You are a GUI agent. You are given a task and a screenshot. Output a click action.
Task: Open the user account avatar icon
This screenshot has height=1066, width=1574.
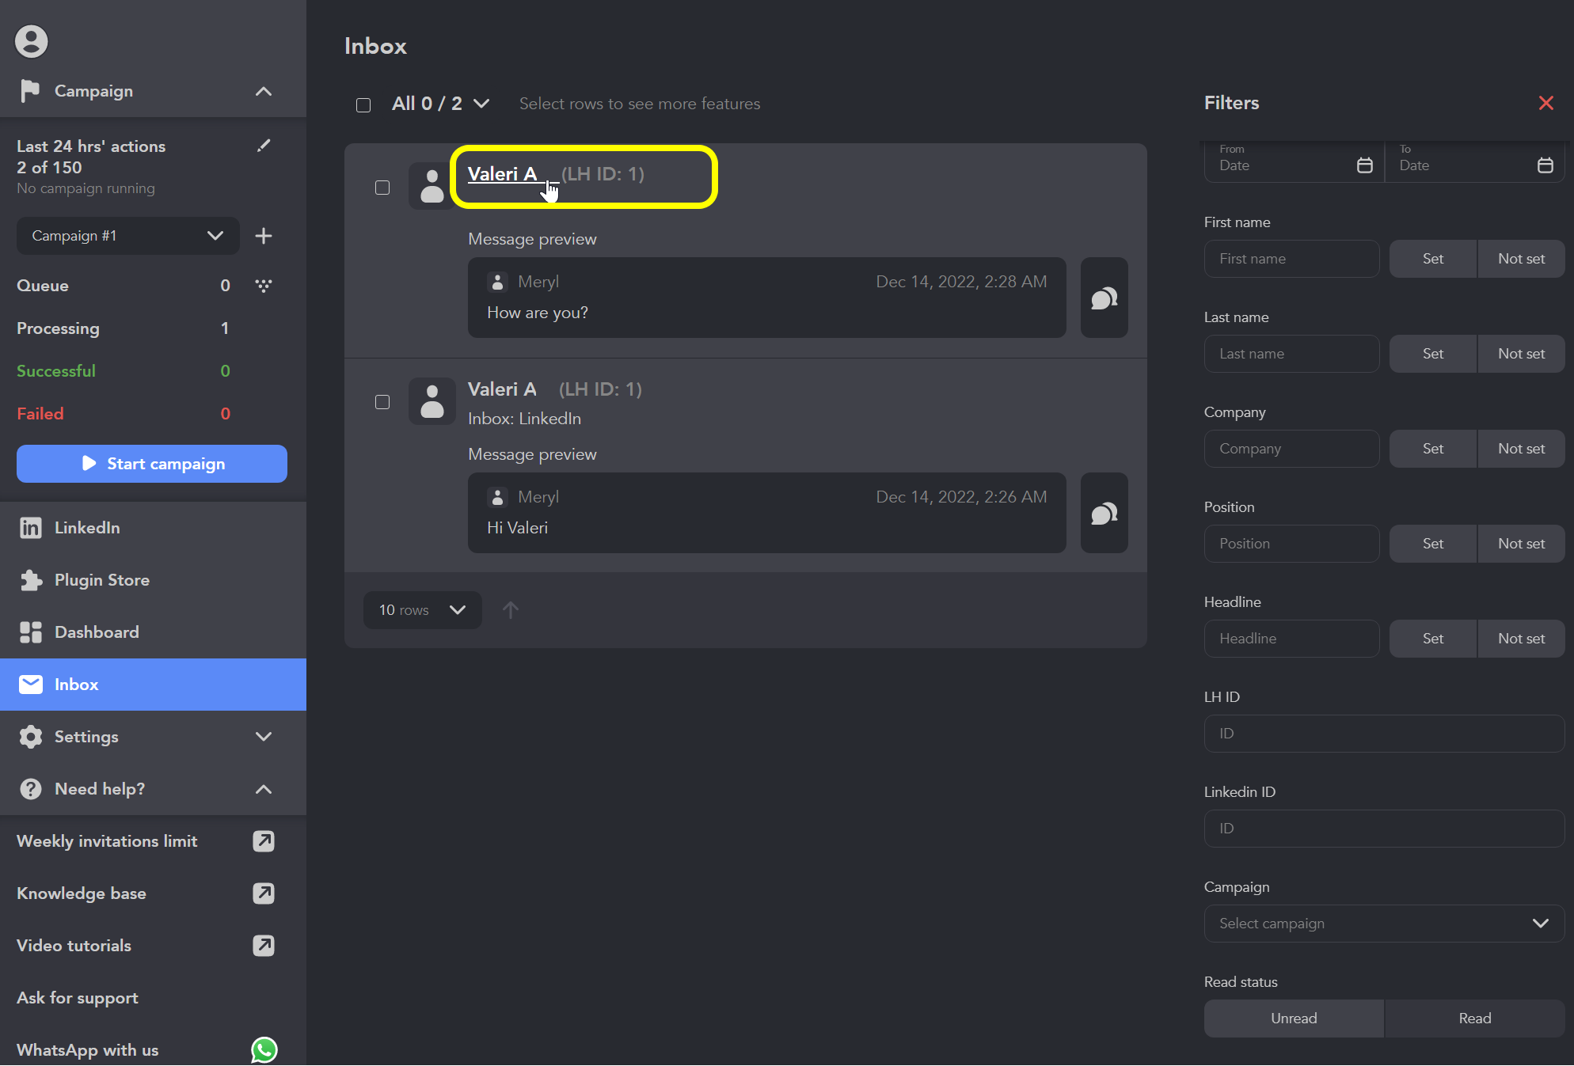32,41
